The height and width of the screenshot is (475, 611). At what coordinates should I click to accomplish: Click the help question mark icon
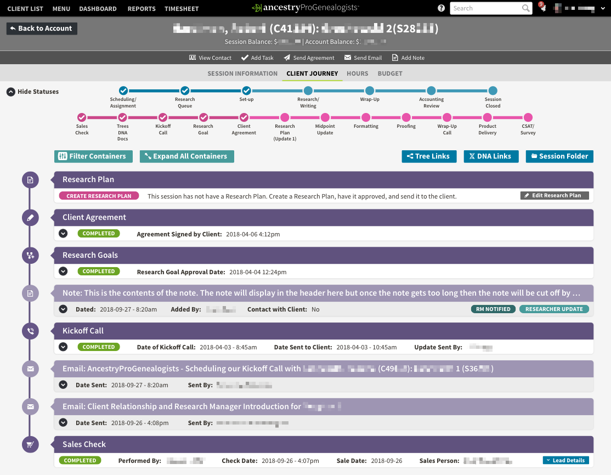tap(442, 8)
